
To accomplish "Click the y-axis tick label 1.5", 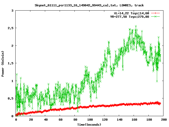I will (x=11, y=63).
